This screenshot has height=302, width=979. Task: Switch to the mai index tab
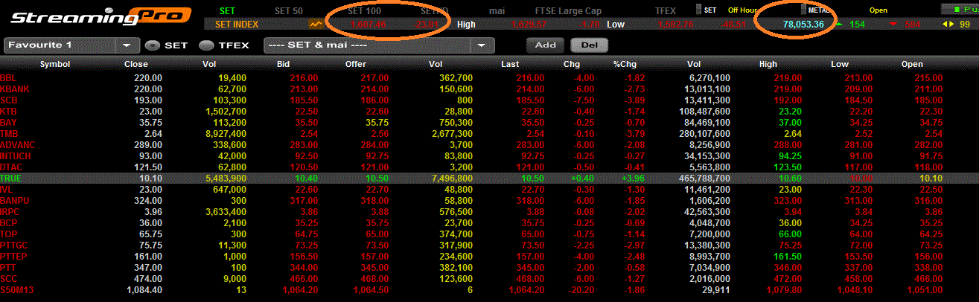497,10
